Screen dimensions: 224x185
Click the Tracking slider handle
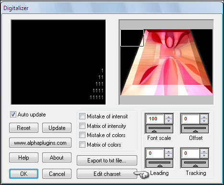tap(195, 166)
